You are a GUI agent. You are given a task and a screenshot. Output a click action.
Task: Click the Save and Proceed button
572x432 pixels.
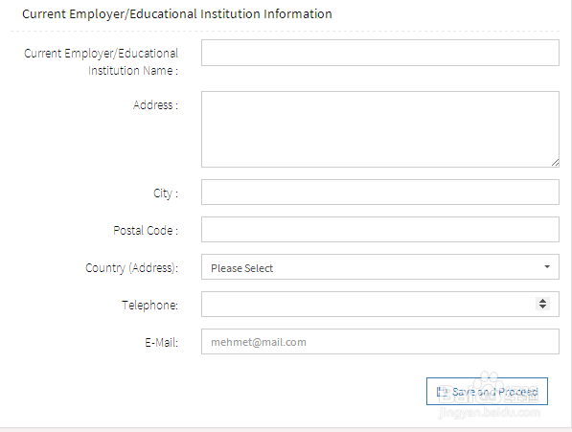click(487, 391)
